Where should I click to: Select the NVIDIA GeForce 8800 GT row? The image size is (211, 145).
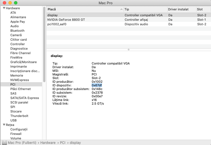[x=129, y=20]
